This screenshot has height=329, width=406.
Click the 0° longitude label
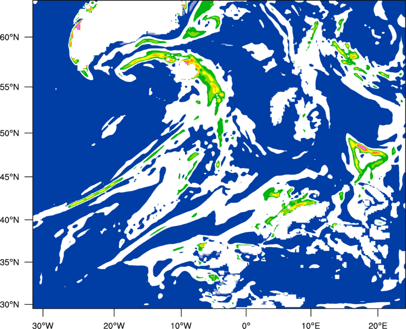coord(246,325)
